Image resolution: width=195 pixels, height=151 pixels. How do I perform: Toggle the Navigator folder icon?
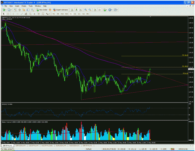tap(24, 10)
